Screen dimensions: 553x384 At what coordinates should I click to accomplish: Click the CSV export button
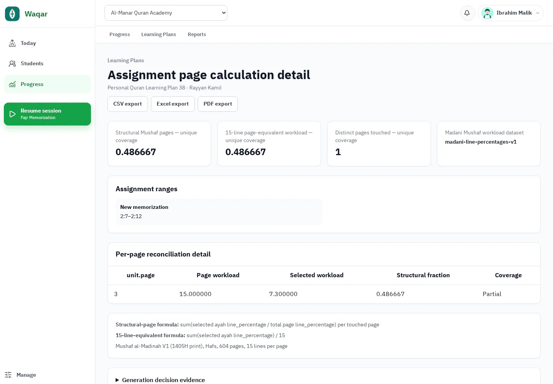127,104
